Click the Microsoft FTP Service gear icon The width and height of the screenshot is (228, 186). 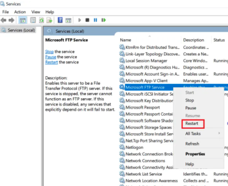tap(122, 87)
